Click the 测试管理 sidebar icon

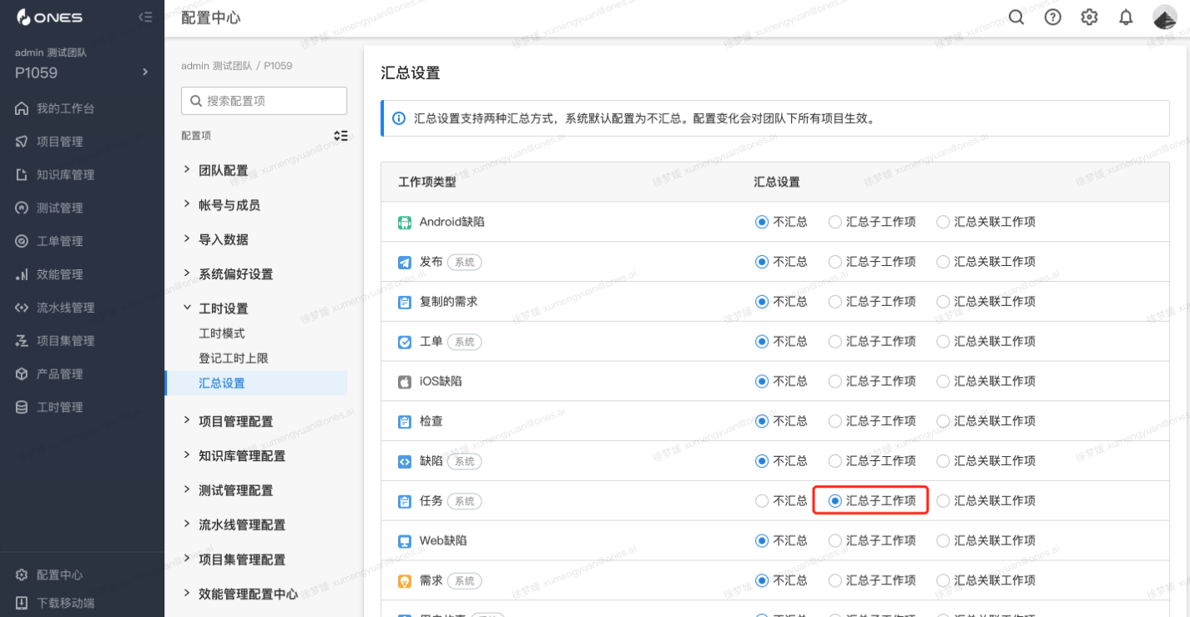point(22,208)
